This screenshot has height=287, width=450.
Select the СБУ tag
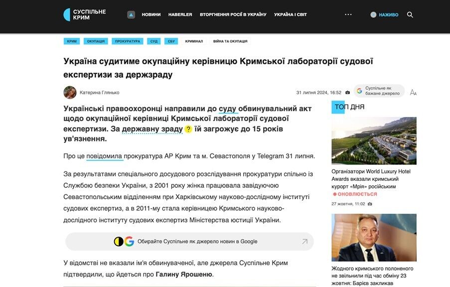tap(171, 41)
